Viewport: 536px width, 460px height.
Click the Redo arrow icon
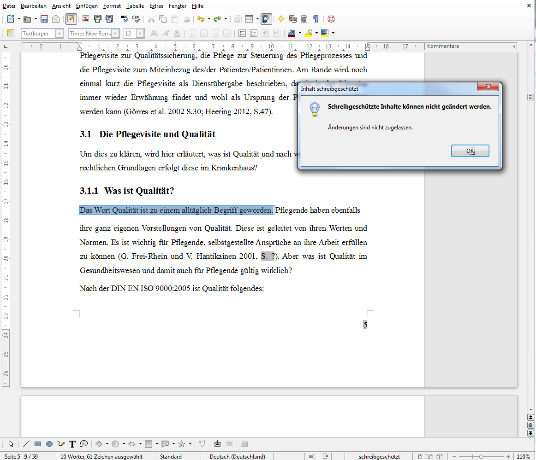217,19
